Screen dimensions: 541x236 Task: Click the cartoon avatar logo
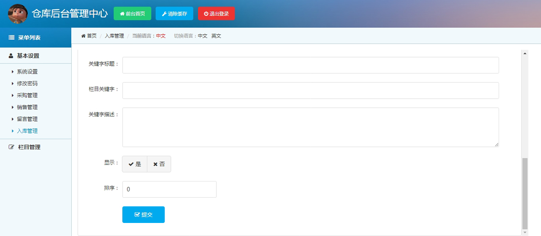18,14
